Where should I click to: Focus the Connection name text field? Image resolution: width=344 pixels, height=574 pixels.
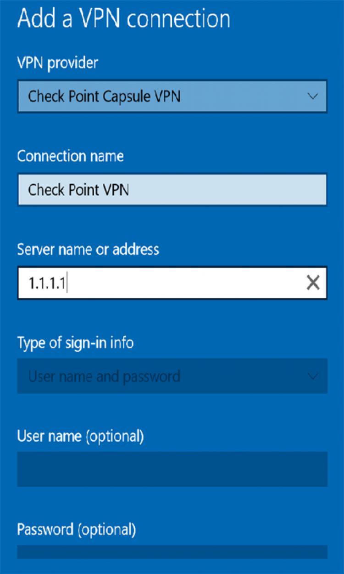click(x=172, y=189)
